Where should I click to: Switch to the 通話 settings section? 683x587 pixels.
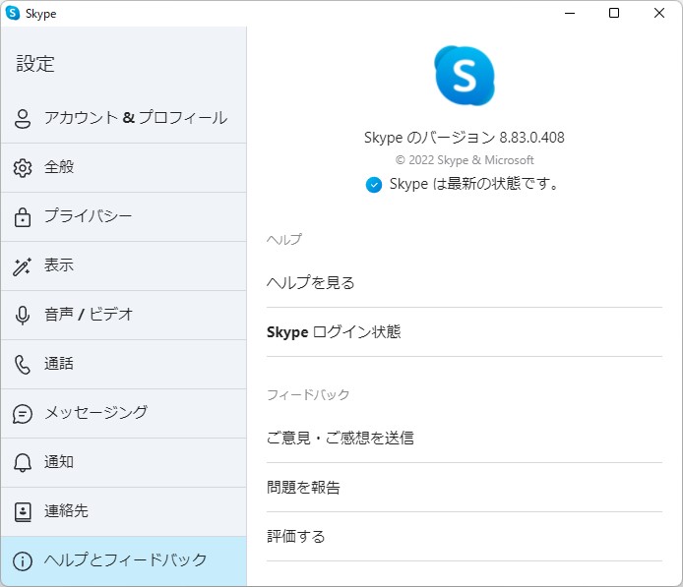coord(124,365)
